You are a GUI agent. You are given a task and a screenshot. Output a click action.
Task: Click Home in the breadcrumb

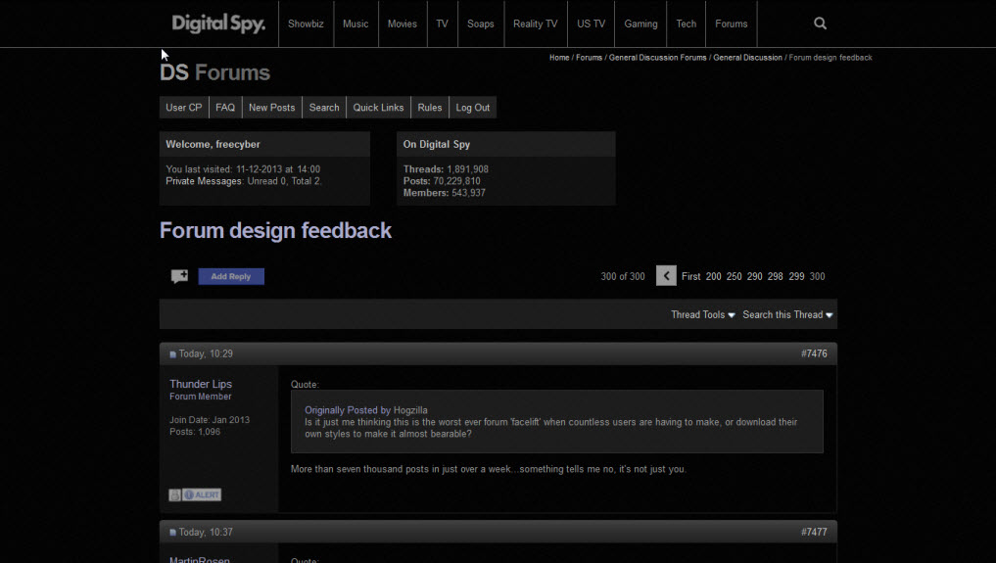559,57
